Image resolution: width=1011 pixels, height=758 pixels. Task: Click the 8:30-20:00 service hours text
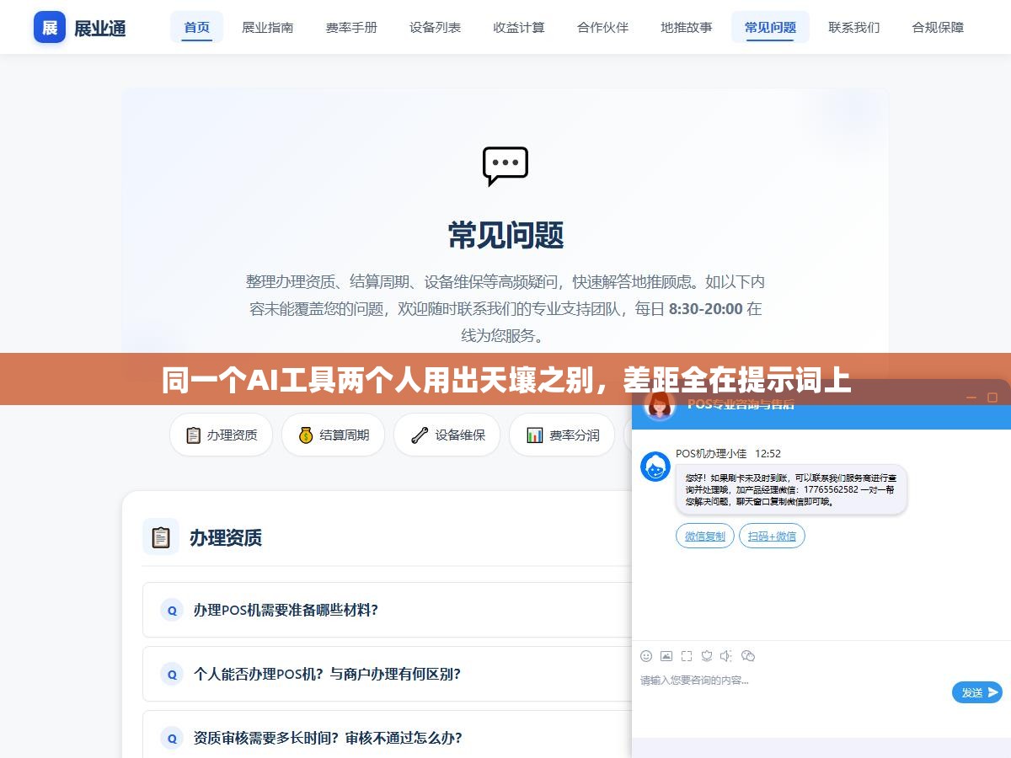pyautogui.click(x=706, y=308)
